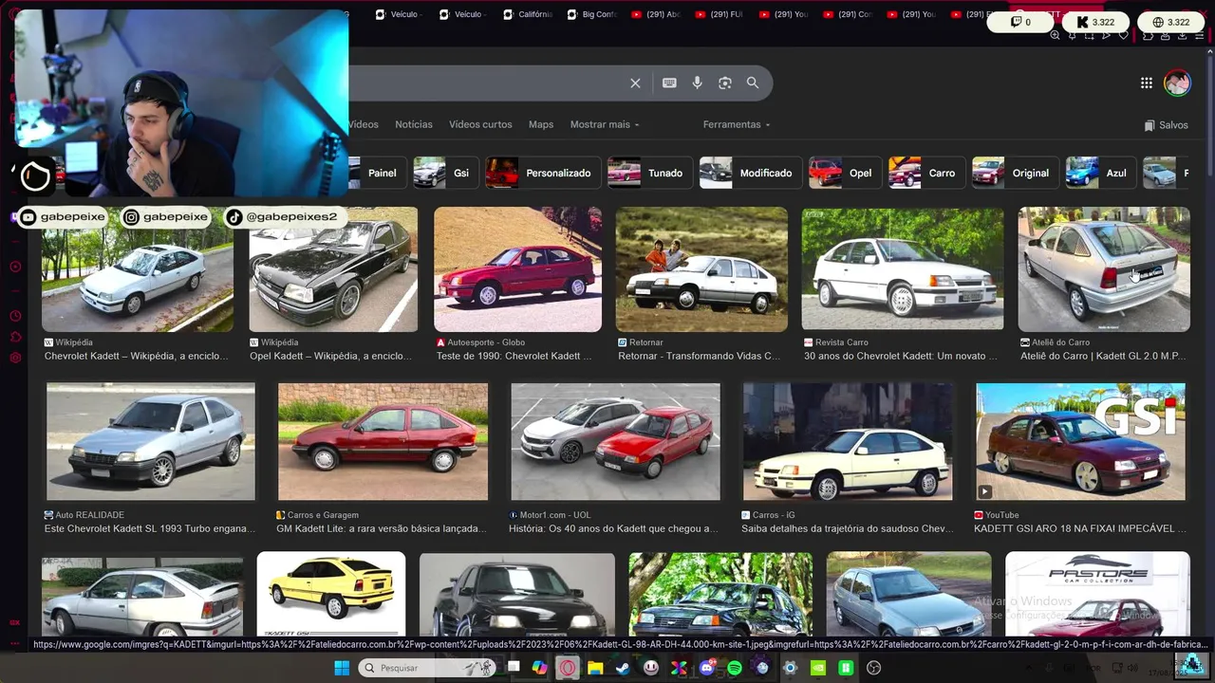Viewport: 1215px width, 683px height.
Task: Filter images by Tunado chip
Action: coord(648,173)
